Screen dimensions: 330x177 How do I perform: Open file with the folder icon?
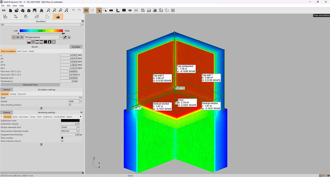point(17,10)
